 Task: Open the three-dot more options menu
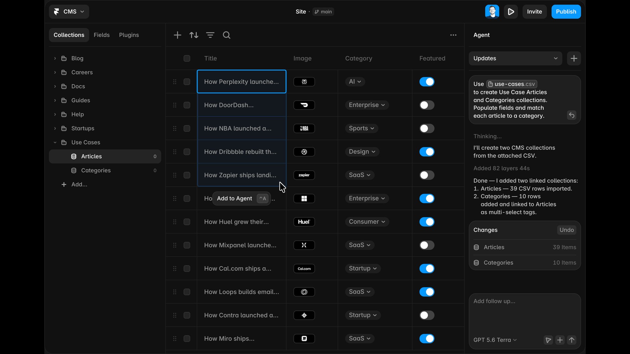453,35
